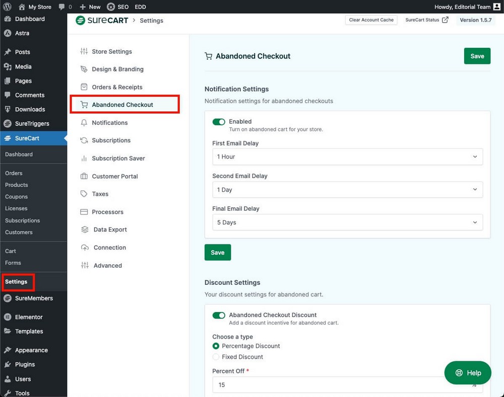The image size is (504, 397).
Task: Open the First Email Delay dropdown
Action: (x=347, y=157)
